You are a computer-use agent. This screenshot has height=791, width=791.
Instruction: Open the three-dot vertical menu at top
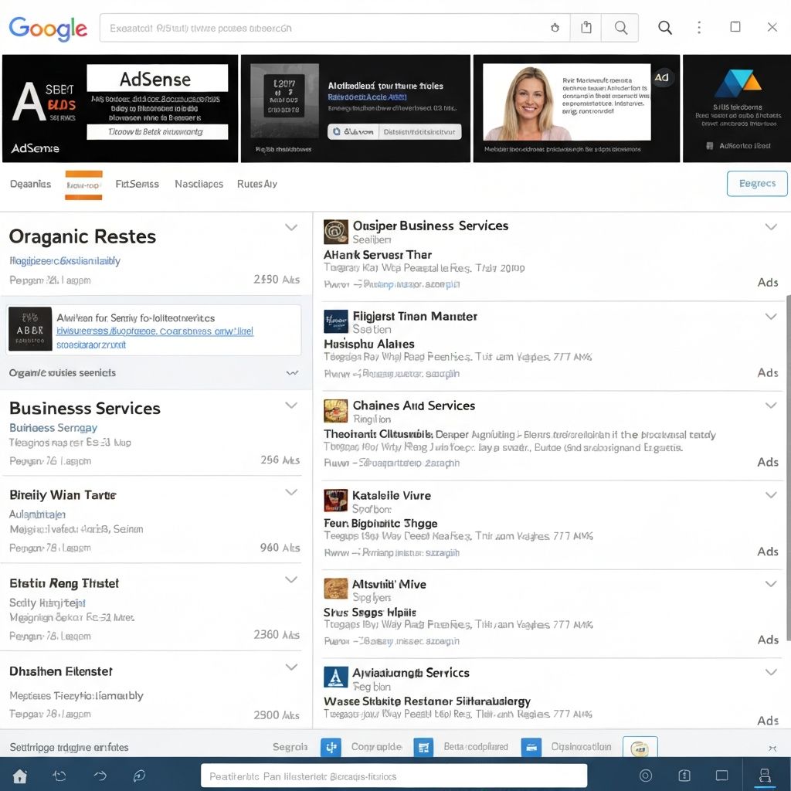coord(699,28)
